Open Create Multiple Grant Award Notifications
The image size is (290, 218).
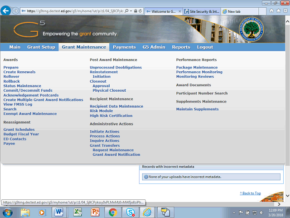43,100
